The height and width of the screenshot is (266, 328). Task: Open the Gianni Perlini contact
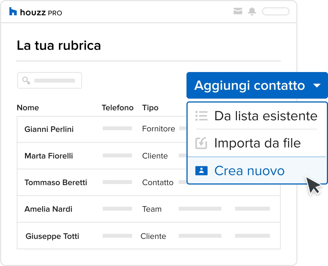click(49, 129)
